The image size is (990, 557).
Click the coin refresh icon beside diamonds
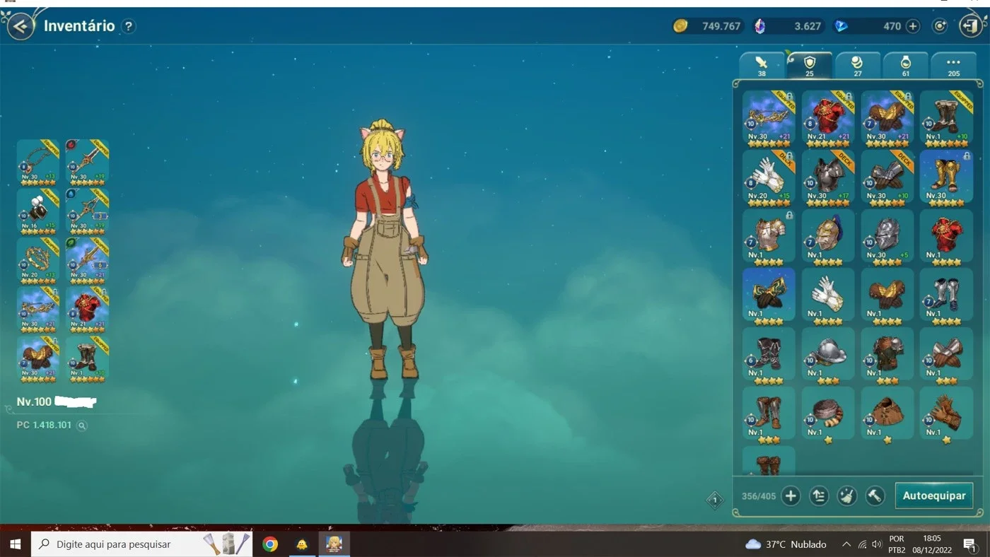[x=940, y=26]
